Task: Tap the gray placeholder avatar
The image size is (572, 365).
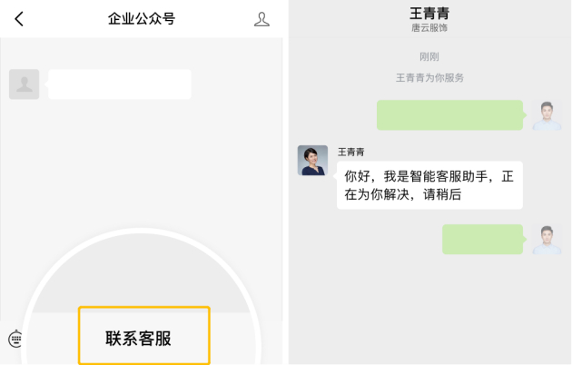Action: 25,84
